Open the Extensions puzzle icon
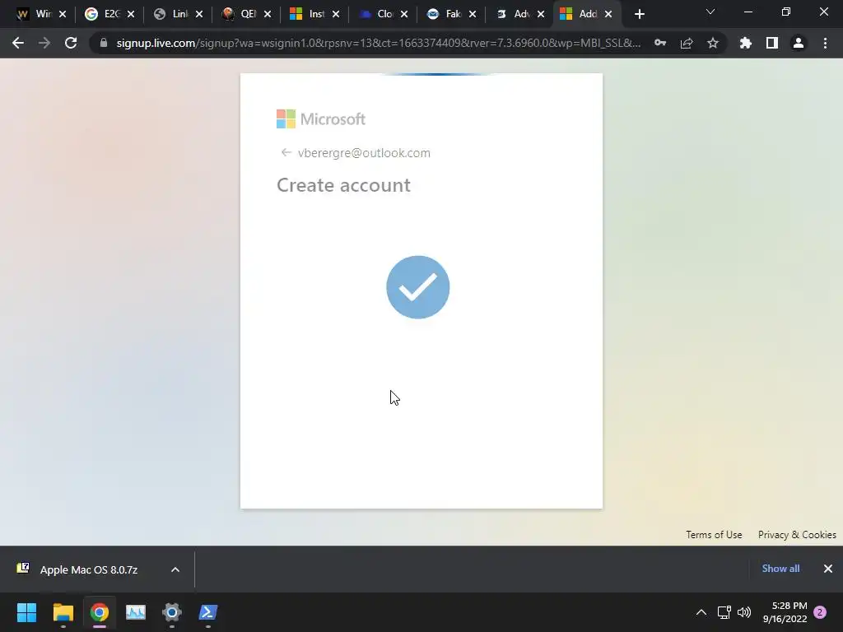 pos(745,43)
